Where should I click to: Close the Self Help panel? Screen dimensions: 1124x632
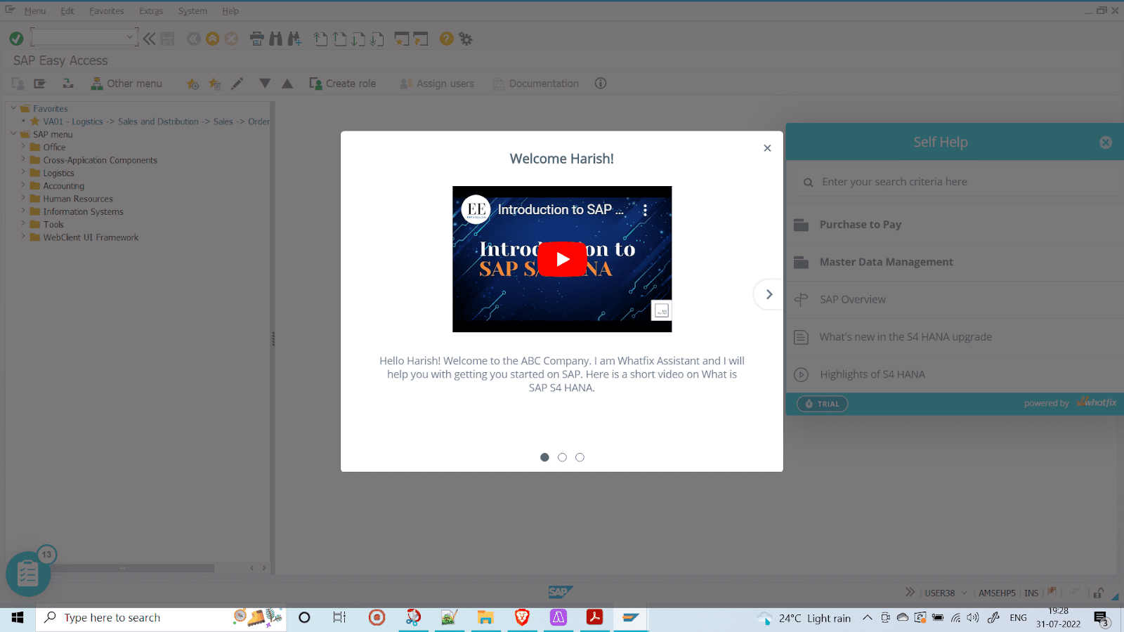[1106, 143]
